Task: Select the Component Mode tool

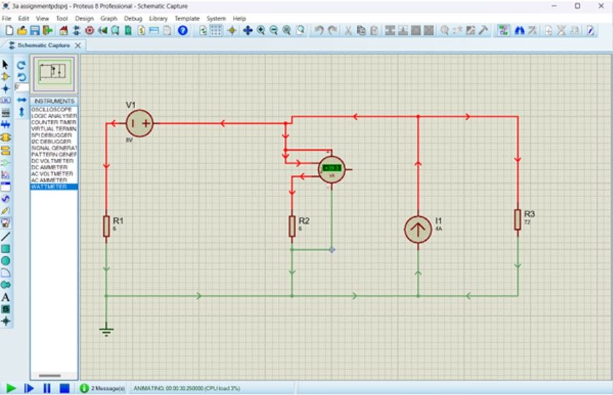Action: 5,76
